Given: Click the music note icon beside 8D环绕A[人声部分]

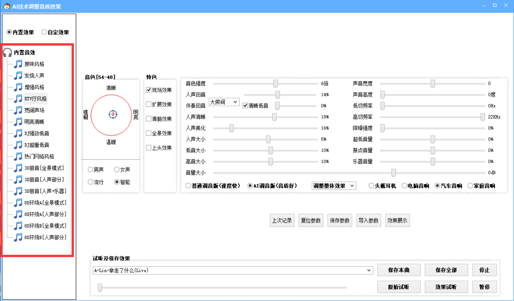Looking at the screenshot, I should tap(18, 214).
